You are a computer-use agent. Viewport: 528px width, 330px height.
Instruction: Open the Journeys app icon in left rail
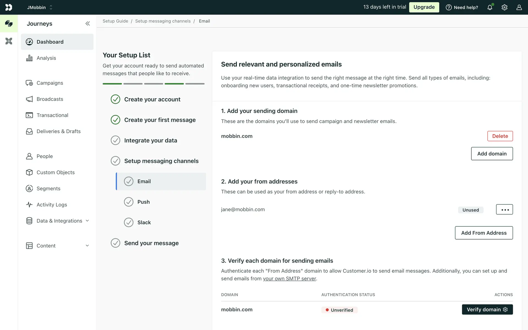[x=9, y=24]
